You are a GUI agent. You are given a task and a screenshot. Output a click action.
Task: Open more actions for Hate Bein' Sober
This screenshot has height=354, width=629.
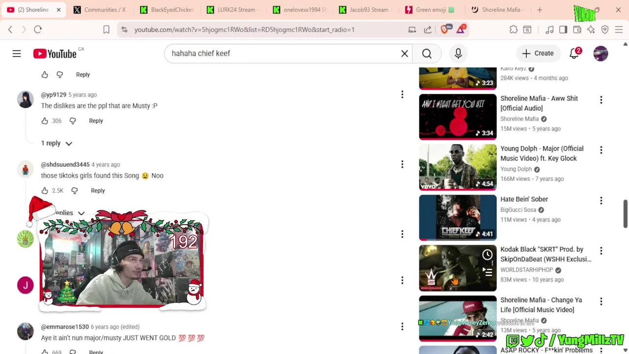(x=600, y=201)
